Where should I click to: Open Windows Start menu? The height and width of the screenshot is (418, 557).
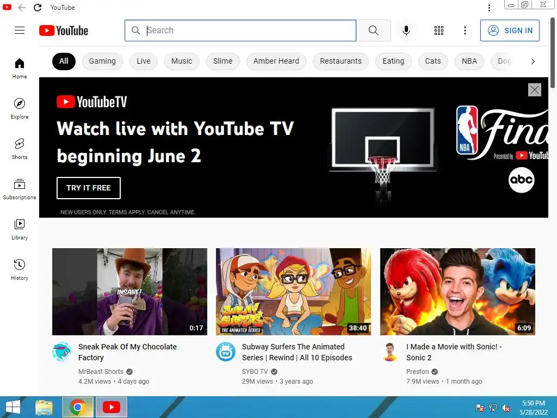click(13, 407)
